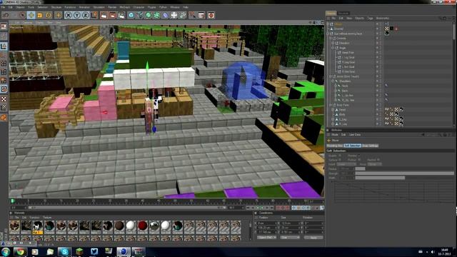Toggle the Z axis lock
Screen dimensions: 457x257
(86, 15)
